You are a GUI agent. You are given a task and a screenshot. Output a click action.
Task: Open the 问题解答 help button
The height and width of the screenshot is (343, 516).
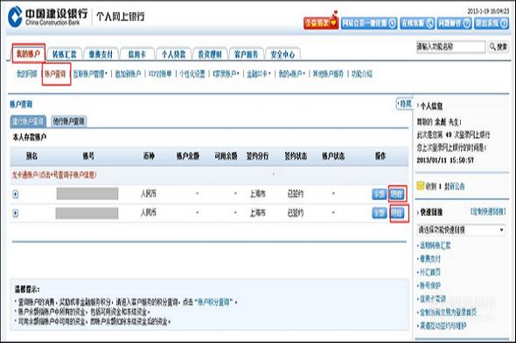pyautogui.click(x=454, y=23)
